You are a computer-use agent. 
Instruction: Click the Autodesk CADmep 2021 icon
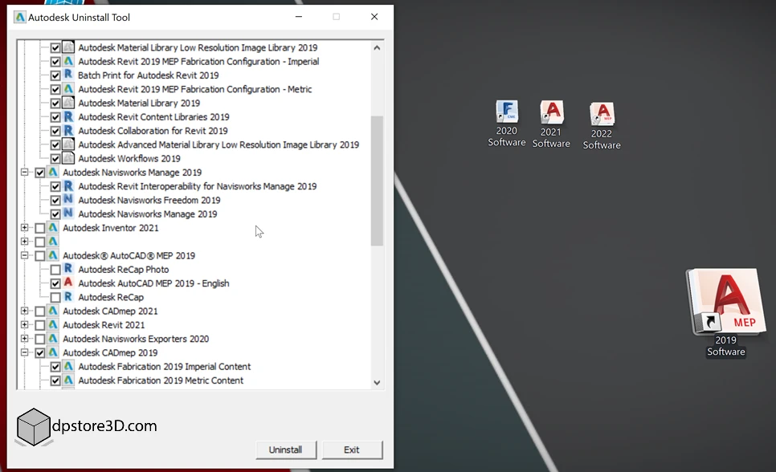click(53, 311)
